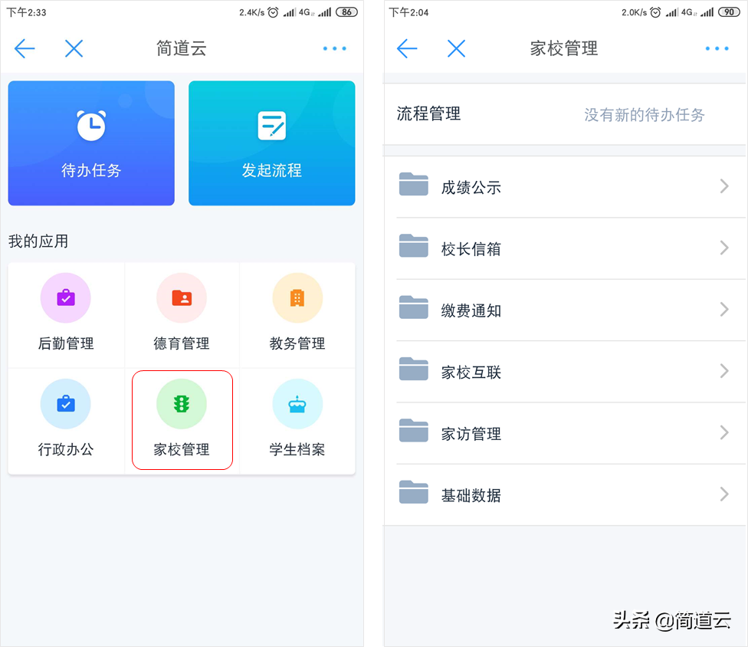This screenshot has height=647, width=748.
Task: Open the three-dot menu in 简道云 screen
Action: point(334,48)
